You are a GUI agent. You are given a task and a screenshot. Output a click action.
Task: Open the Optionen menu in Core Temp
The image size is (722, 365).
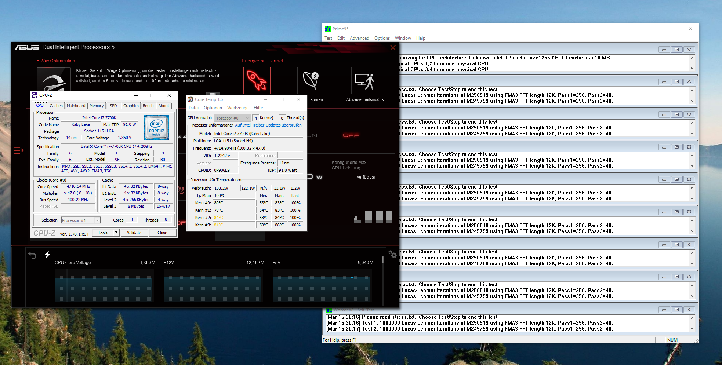pos(213,108)
